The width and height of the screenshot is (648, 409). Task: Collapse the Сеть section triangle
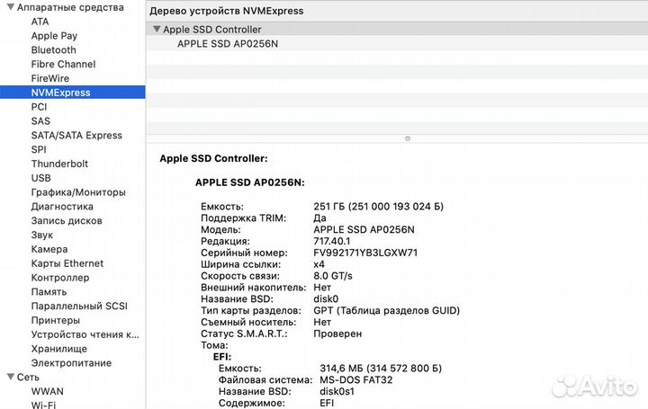point(10,377)
